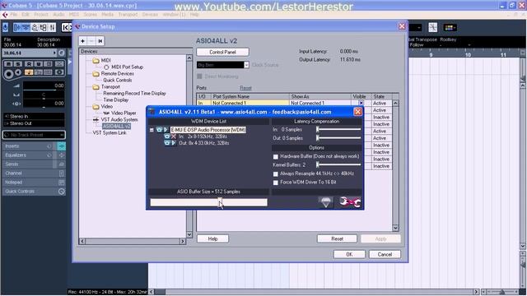Open the No Track Preset selector
Screen dimensions: 527x296
[34, 135]
